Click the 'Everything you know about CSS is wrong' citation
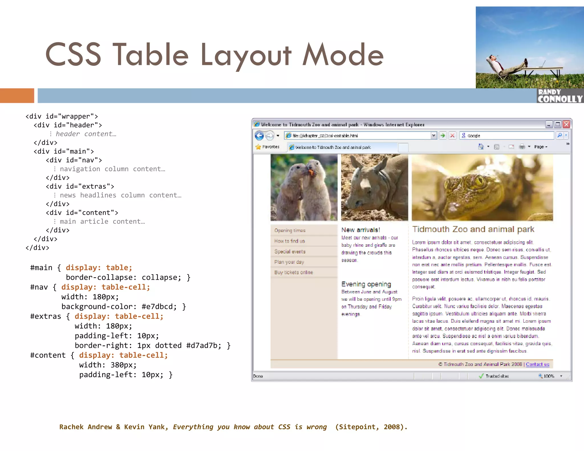584x451 pixels. [250, 427]
